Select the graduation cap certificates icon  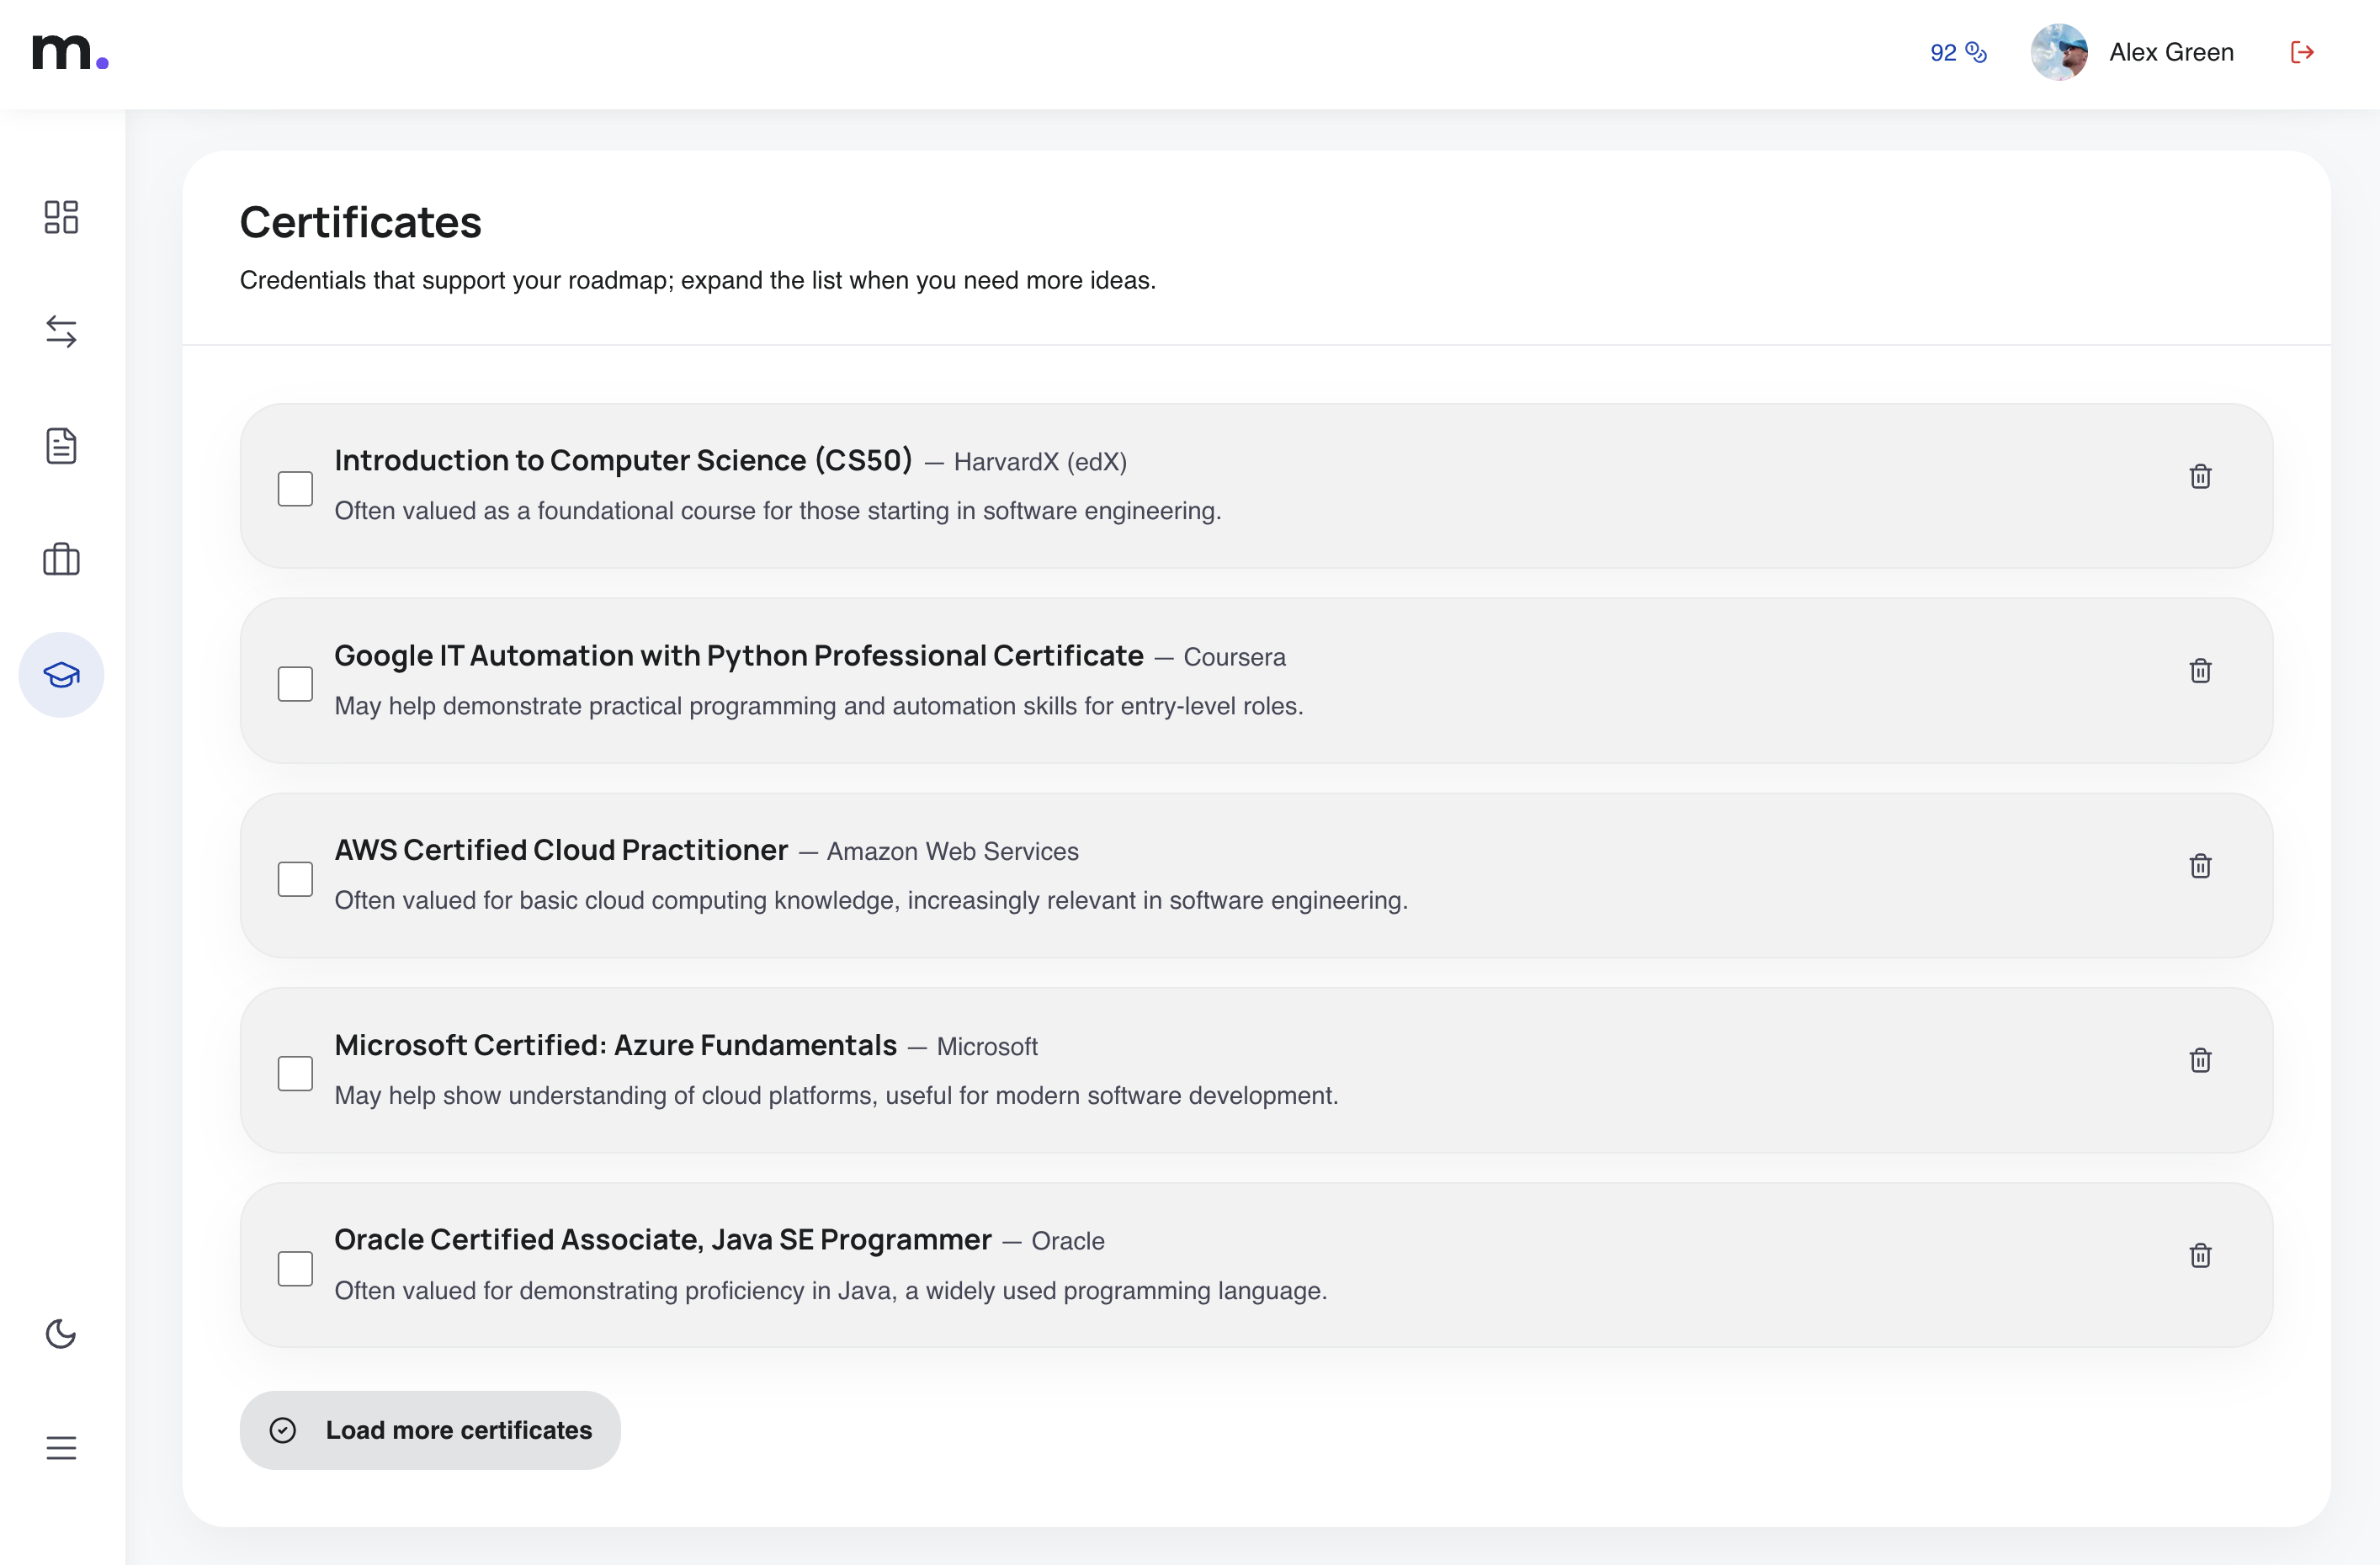pyautogui.click(x=61, y=674)
